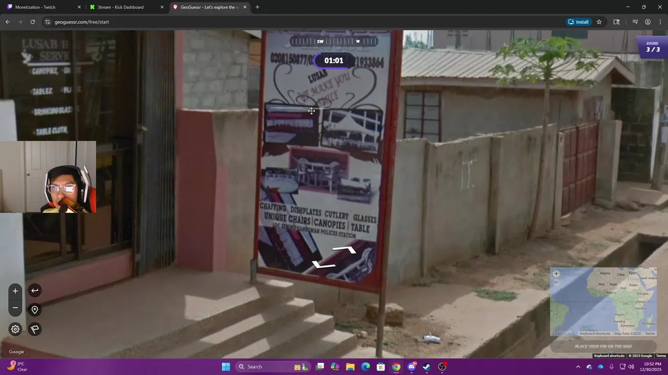Click the Place Your Pin On The Map button
This screenshot has width=668, height=375.
coord(603,346)
